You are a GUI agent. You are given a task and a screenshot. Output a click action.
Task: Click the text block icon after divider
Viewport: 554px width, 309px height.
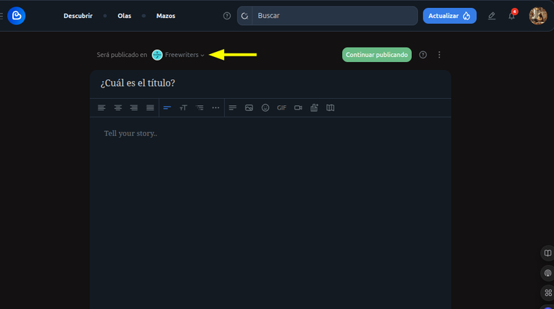pos(232,107)
